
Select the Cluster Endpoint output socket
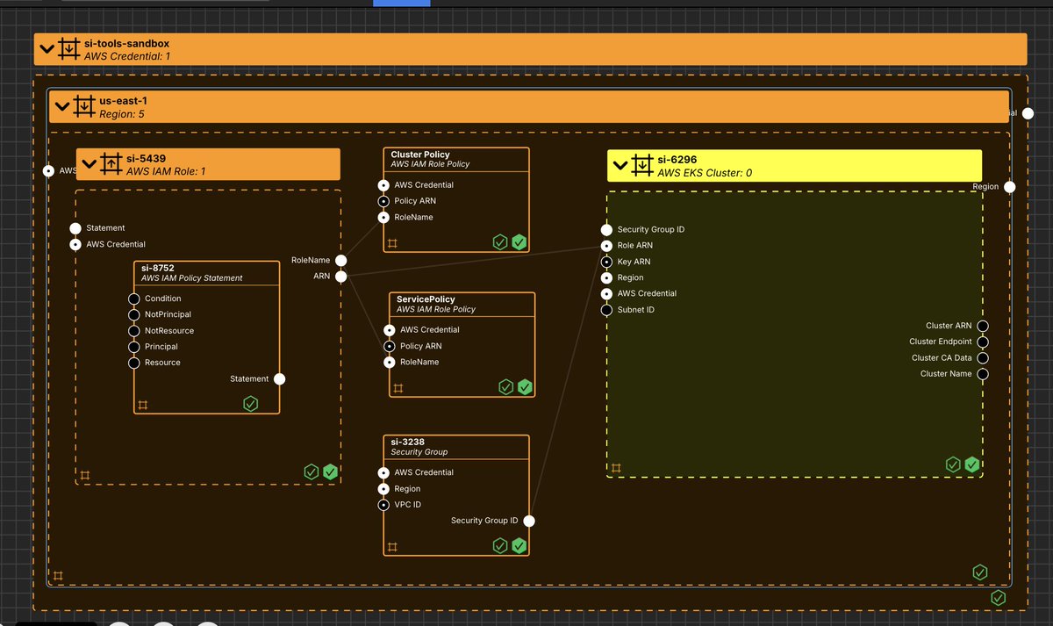click(983, 342)
